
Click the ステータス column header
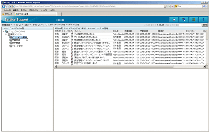66,31
